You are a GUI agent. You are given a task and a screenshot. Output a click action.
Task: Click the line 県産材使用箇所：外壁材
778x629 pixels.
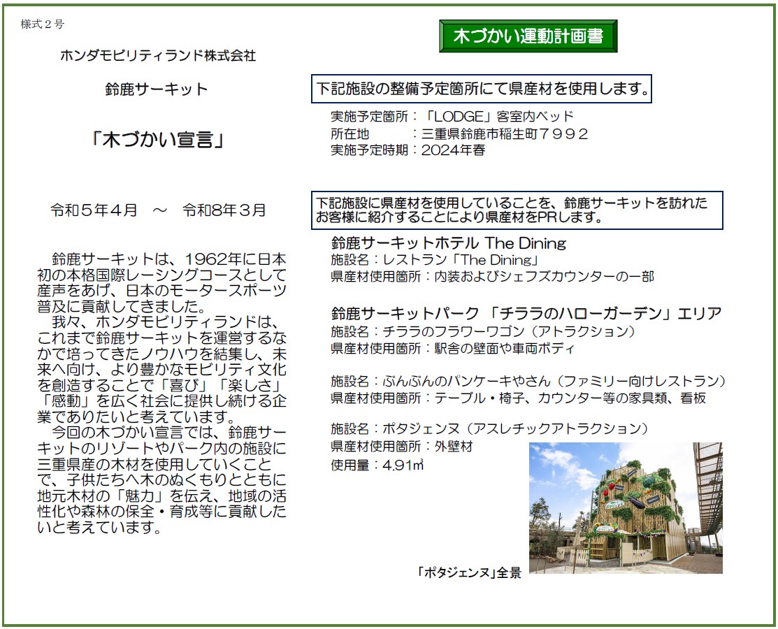pos(402,447)
